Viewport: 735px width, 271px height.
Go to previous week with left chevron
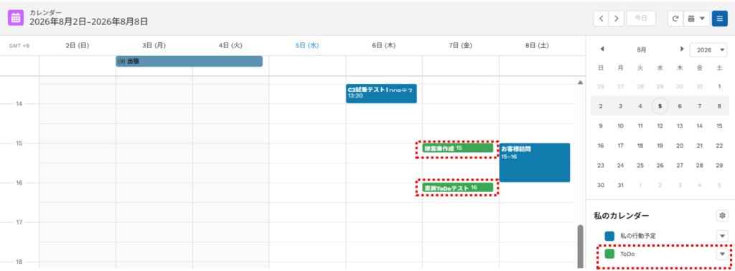point(601,19)
